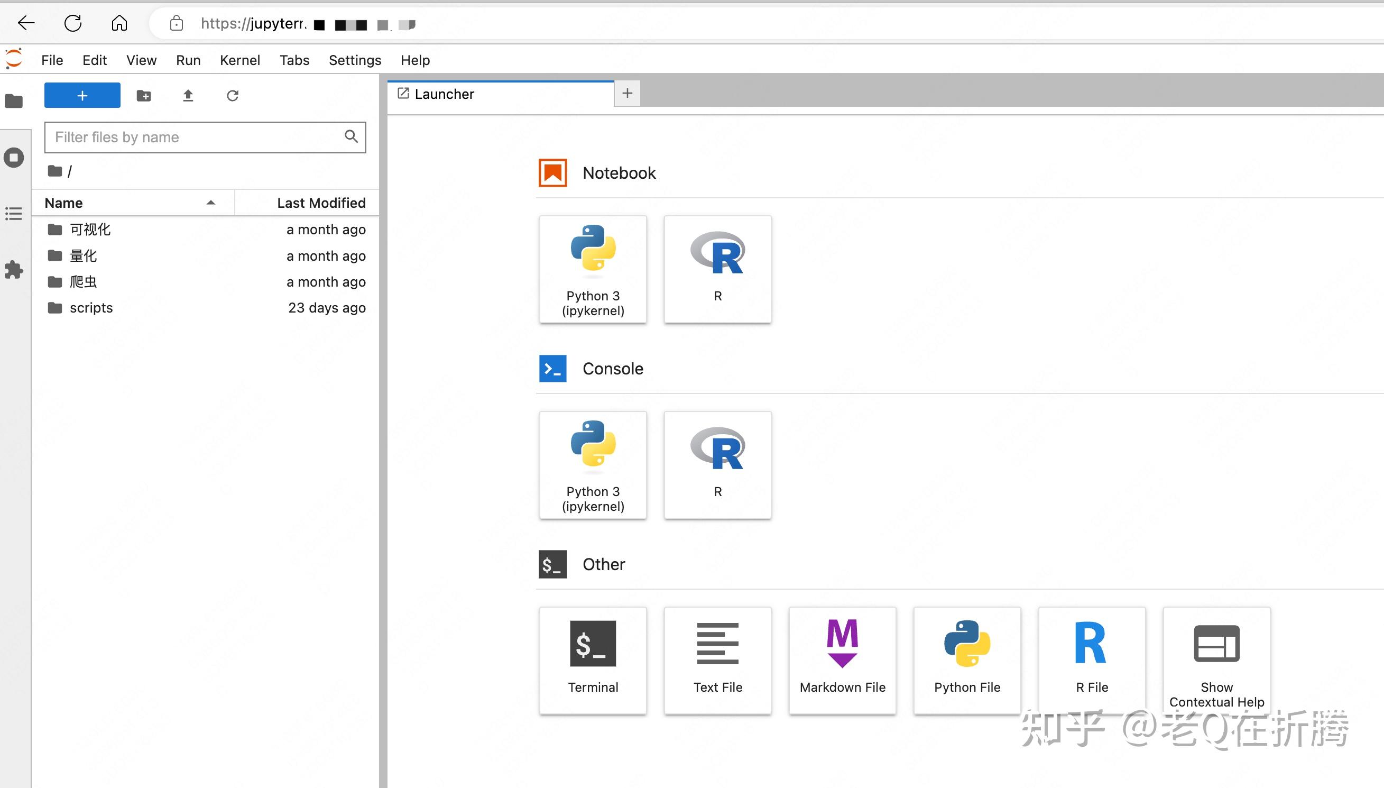This screenshot has height=788, width=1384.
Task: Open a new Terminal from launcher
Action: [593, 661]
